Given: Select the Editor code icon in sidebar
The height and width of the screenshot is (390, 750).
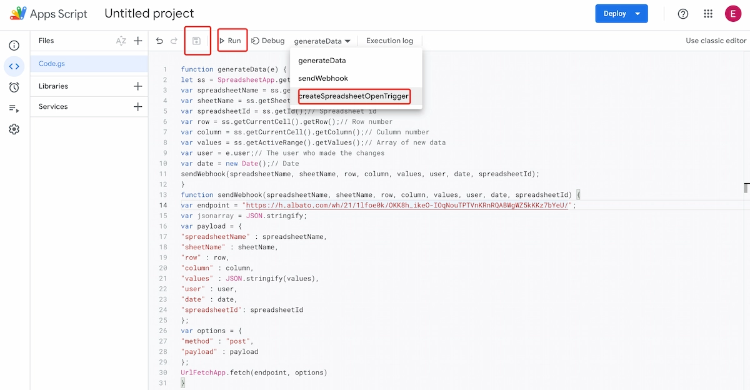Looking at the screenshot, I should pyautogui.click(x=14, y=66).
